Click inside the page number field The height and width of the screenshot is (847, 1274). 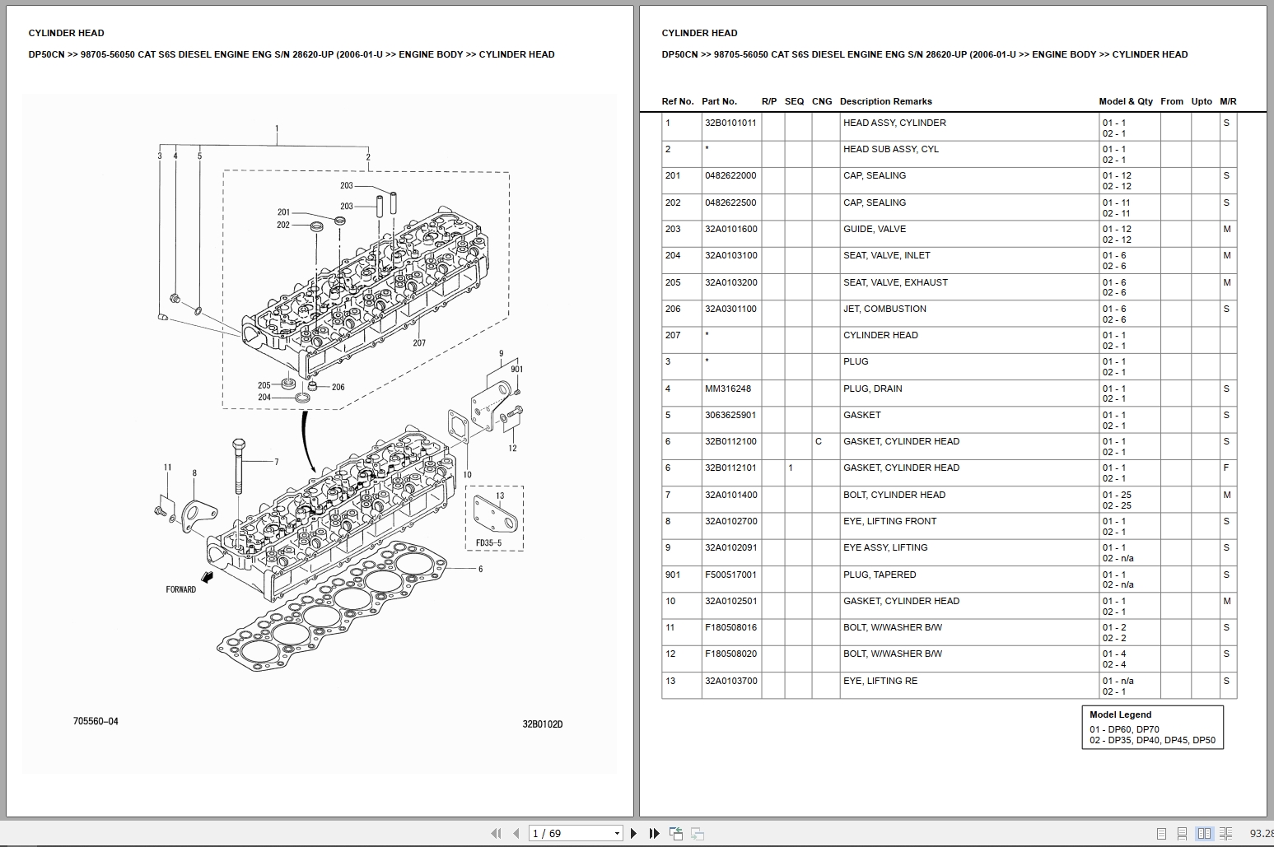(x=560, y=833)
